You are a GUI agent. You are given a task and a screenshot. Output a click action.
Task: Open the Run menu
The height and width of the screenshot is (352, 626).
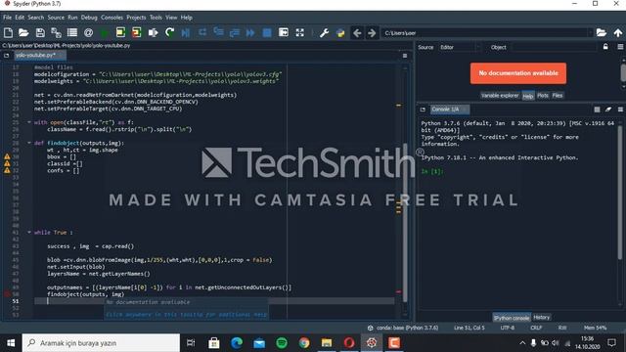point(72,18)
